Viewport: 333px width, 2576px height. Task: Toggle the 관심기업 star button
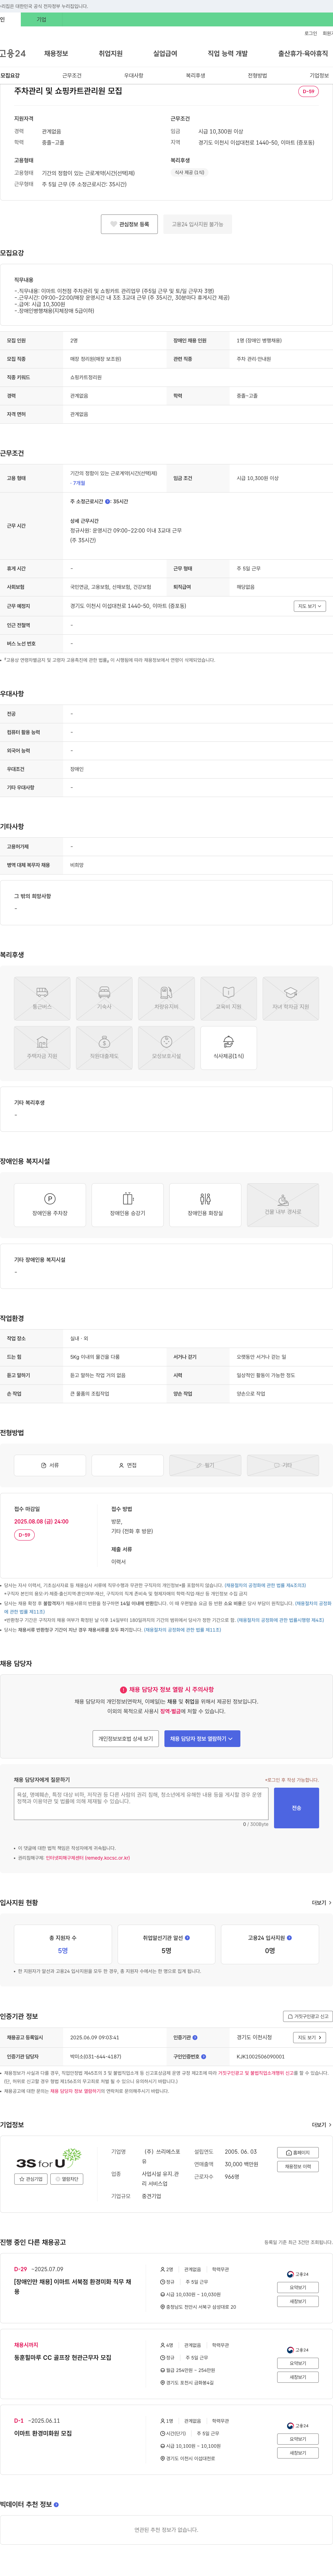(x=31, y=2179)
